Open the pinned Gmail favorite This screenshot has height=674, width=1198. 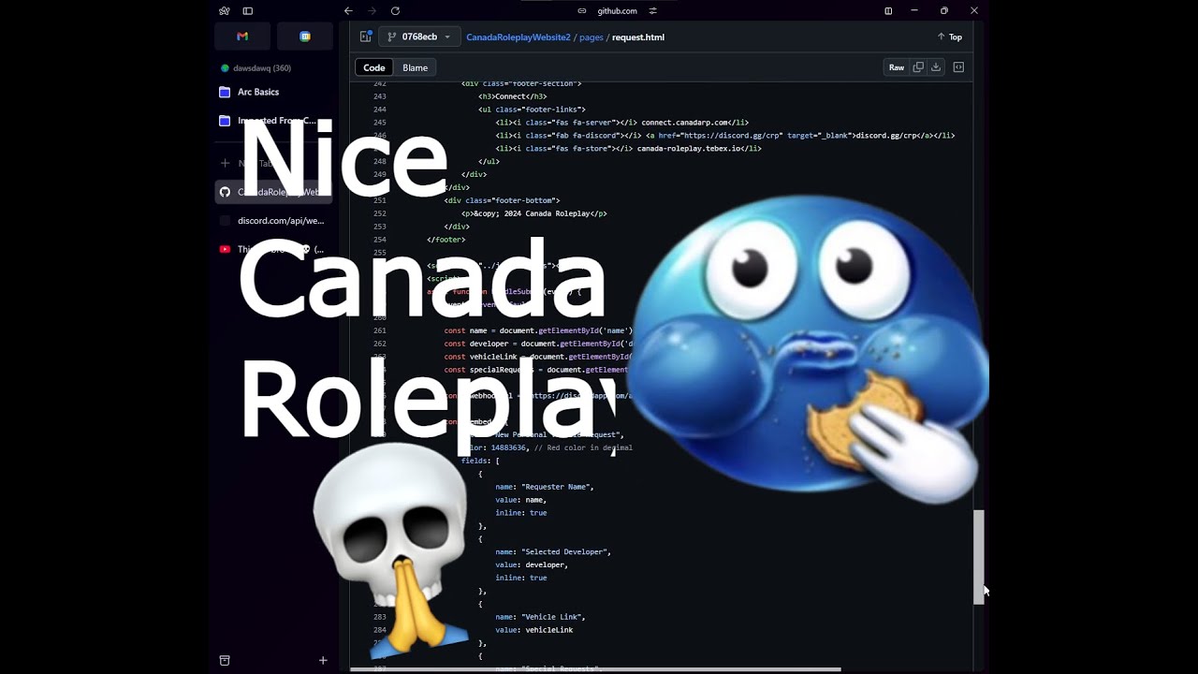[242, 37]
